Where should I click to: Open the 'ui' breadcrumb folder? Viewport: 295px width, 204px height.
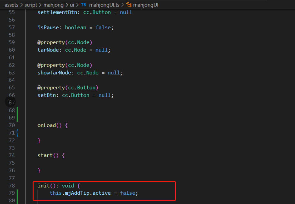72,5
